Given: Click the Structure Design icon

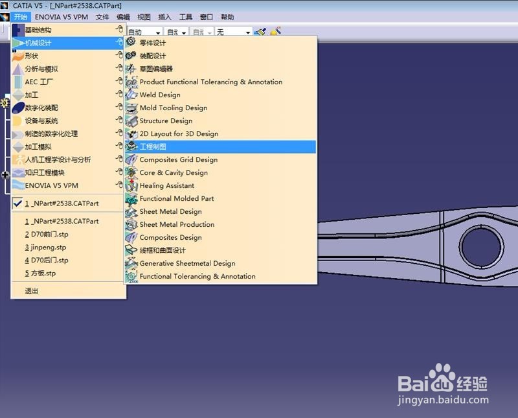Looking at the screenshot, I should click(x=131, y=121).
